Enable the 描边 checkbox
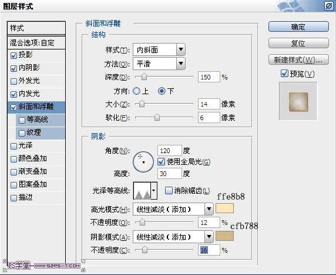This screenshot has width=336, height=275. 14,198
